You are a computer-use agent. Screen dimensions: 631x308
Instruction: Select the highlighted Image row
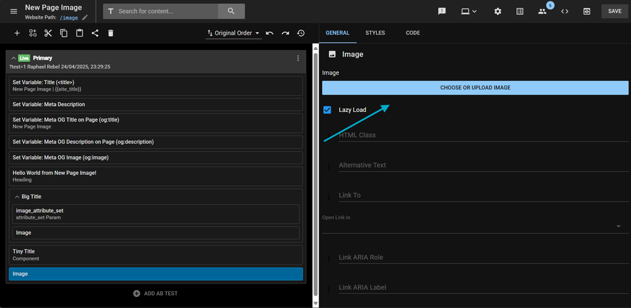point(156,274)
